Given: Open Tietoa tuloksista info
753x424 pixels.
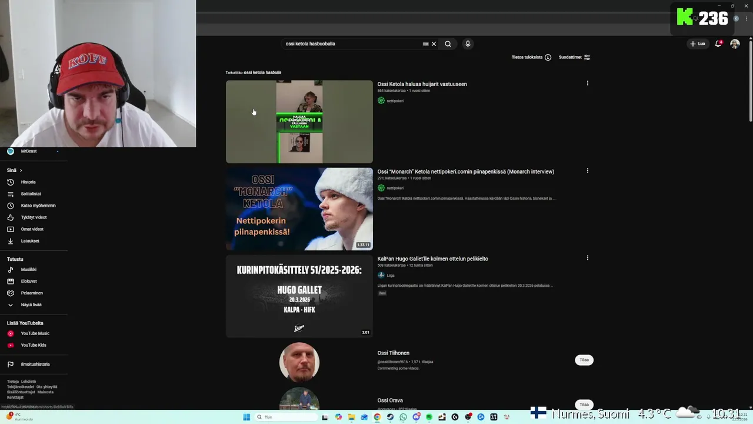Looking at the screenshot, I should tap(531, 57).
